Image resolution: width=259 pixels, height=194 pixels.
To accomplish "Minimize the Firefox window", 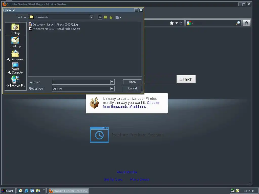I will 240,4.
